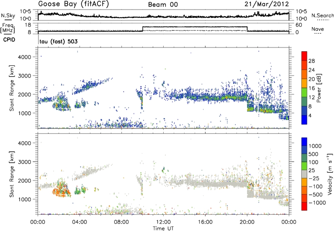This screenshot has height=231, width=334.
Task: Click the '28' tick on power scale
Action: pos(311,61)
